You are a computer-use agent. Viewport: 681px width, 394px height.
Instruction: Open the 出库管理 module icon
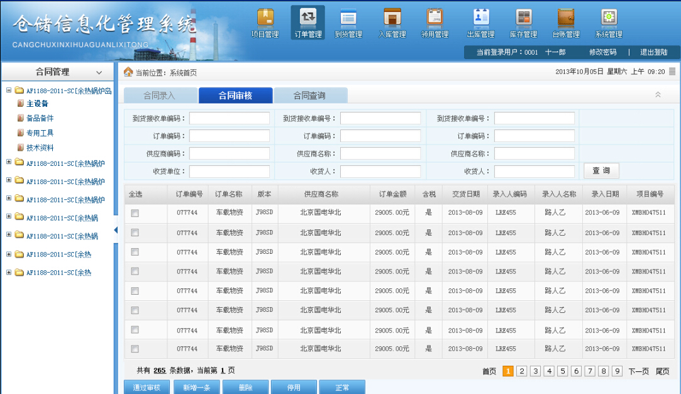coord(480,18)
